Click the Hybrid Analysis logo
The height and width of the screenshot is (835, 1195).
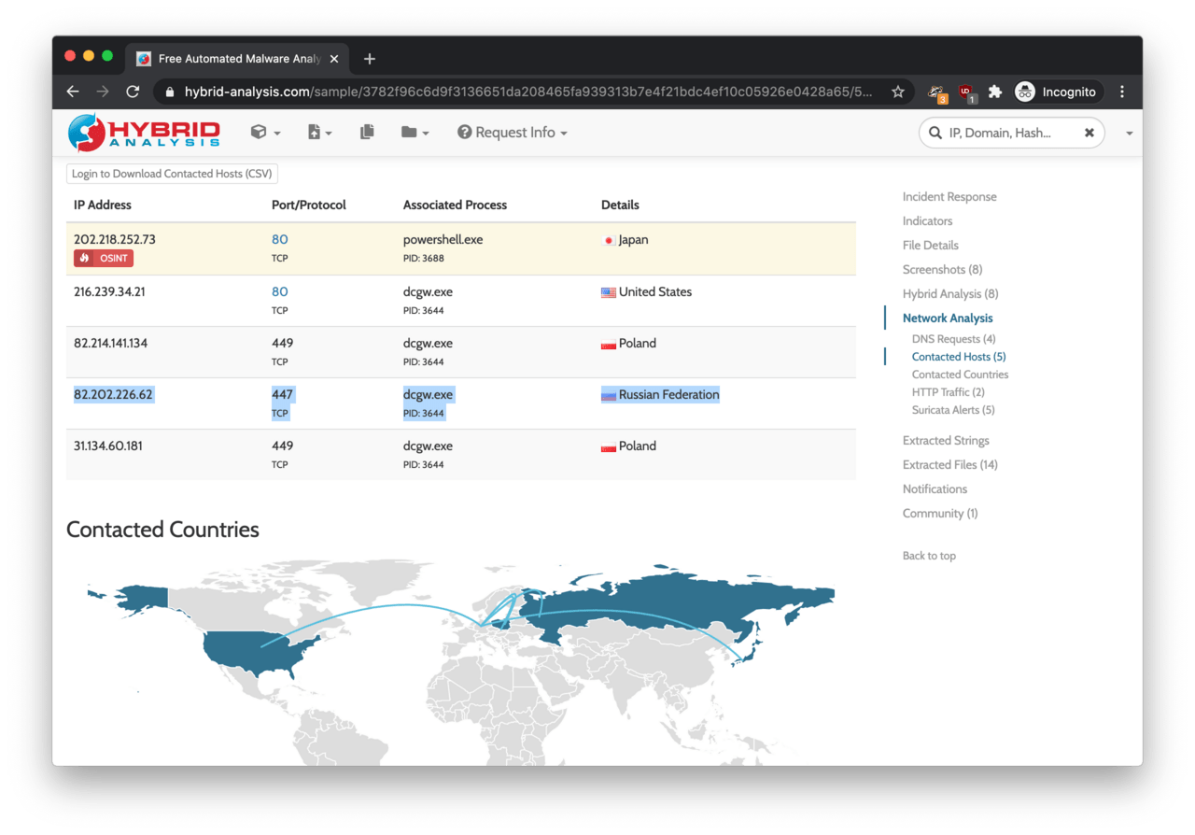144,133
